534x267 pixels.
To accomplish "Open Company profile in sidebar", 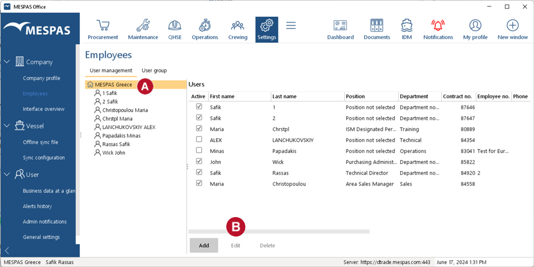I will pos(41,78).
